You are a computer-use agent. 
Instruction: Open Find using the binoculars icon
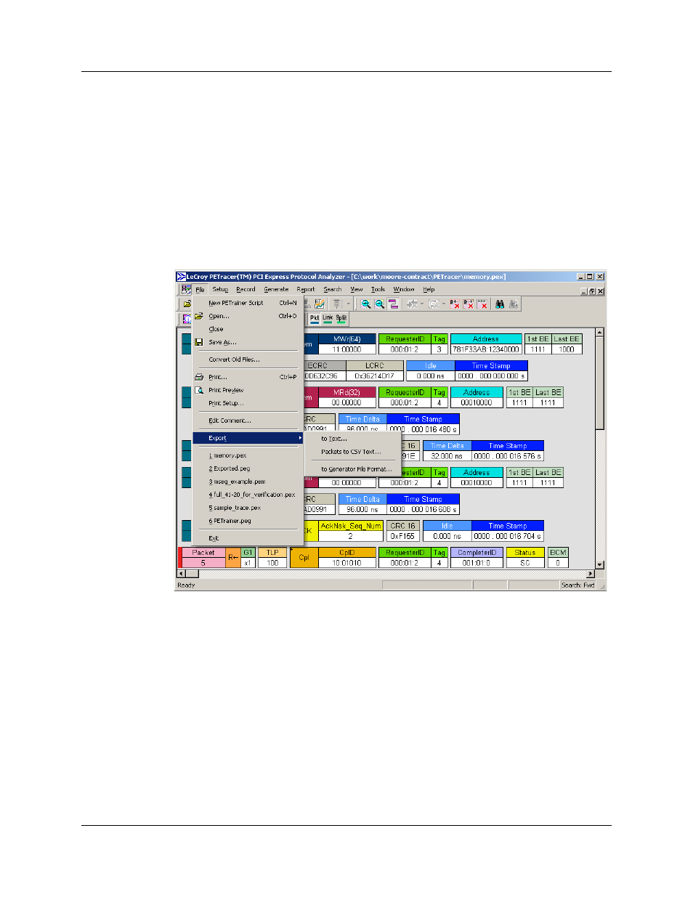point(499,304)
